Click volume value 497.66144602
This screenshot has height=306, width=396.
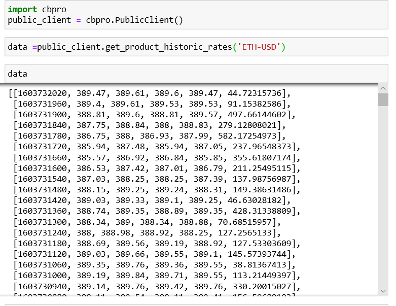(x=257, y=115)
